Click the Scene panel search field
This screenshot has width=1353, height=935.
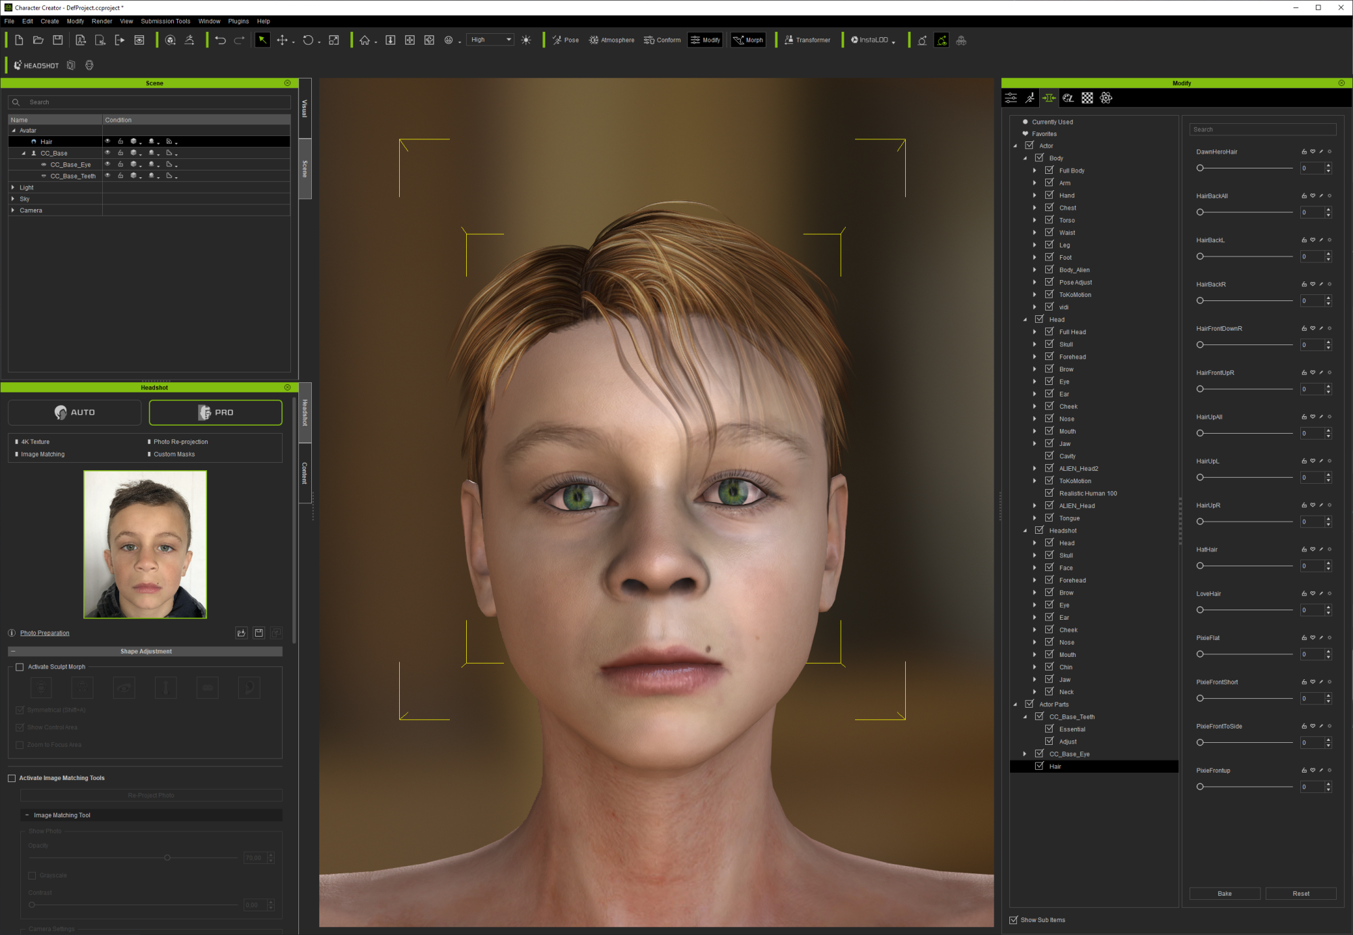point(150,102)
